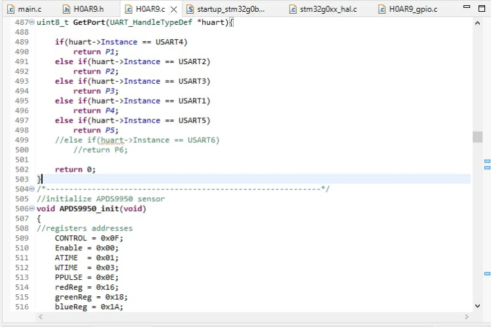Image resolution: width=491 pixels, height=327 pixels.
Task: Click the vertical scrollbar thumb
Action: 477,136
